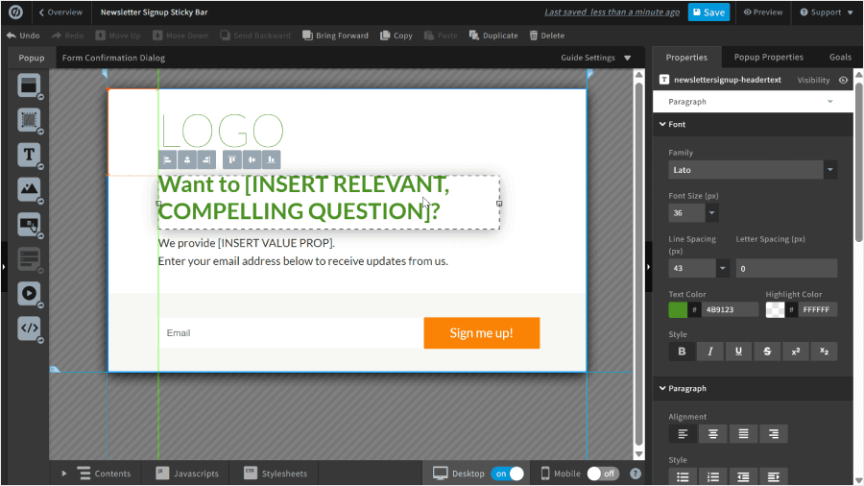Image resolution: width=864 pixels, height=486 pixels.
Task: Set paragraph alignment to right
Action: [x=774, y=434]
